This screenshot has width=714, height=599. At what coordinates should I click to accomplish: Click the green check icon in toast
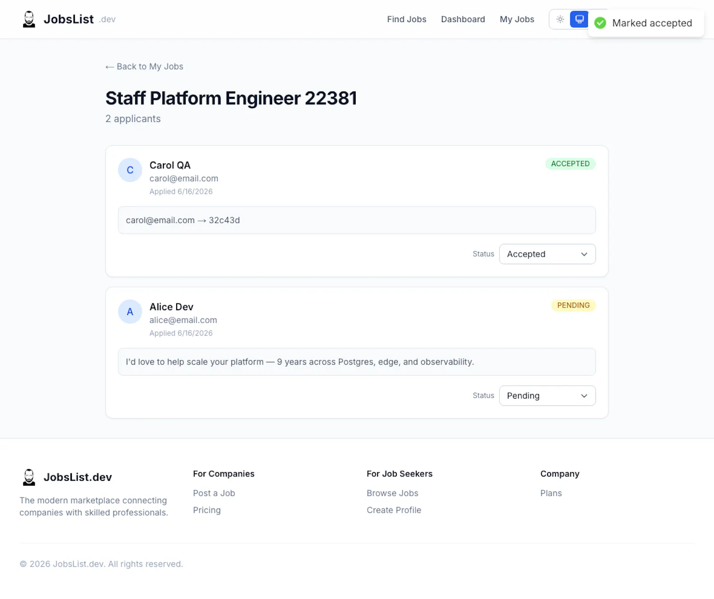600,23
